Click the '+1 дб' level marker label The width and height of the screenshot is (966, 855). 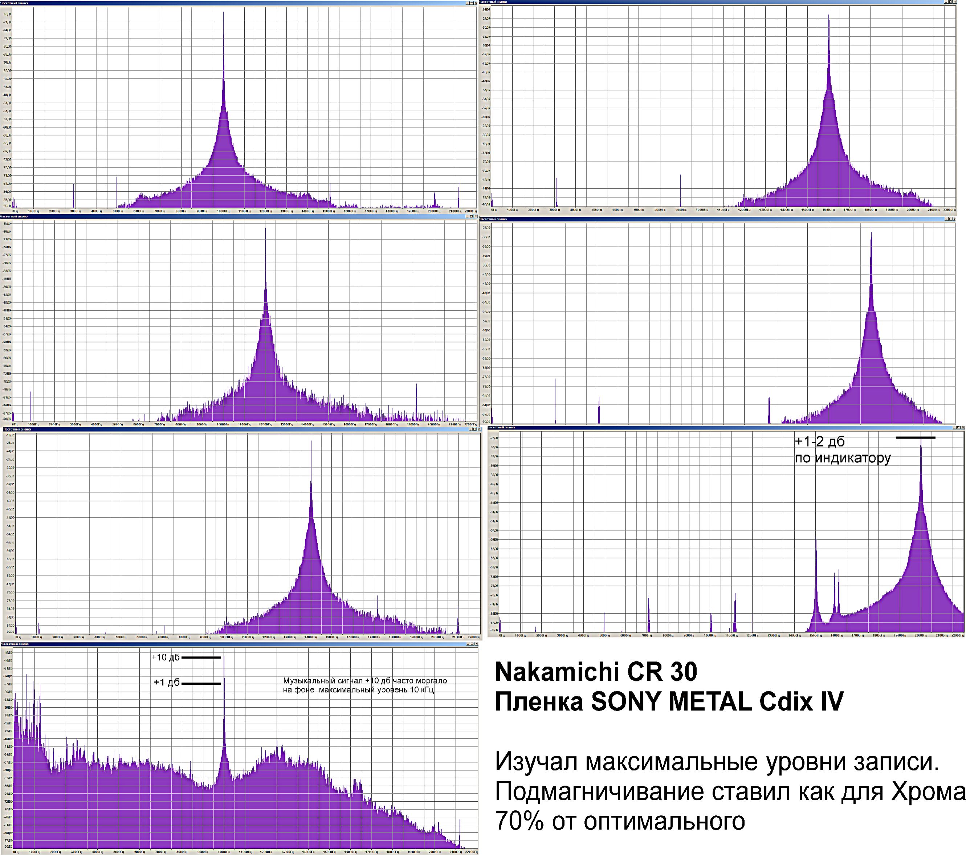[x=166, y=683]
